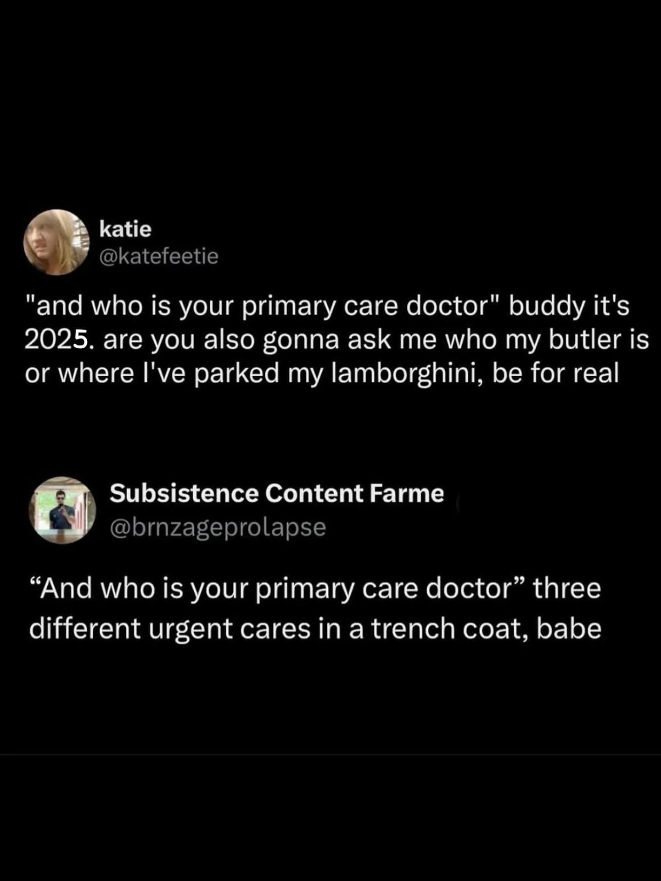
Task: Click katie's profile avatar
Action: [x=56, y=242]
